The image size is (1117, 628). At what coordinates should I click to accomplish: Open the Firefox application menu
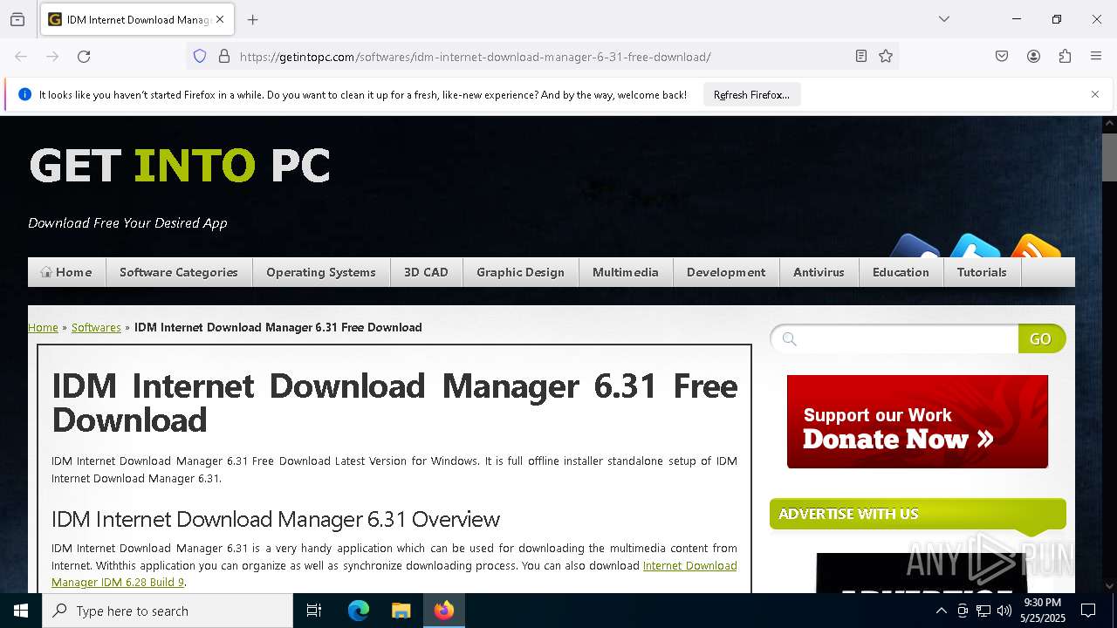1096,57
